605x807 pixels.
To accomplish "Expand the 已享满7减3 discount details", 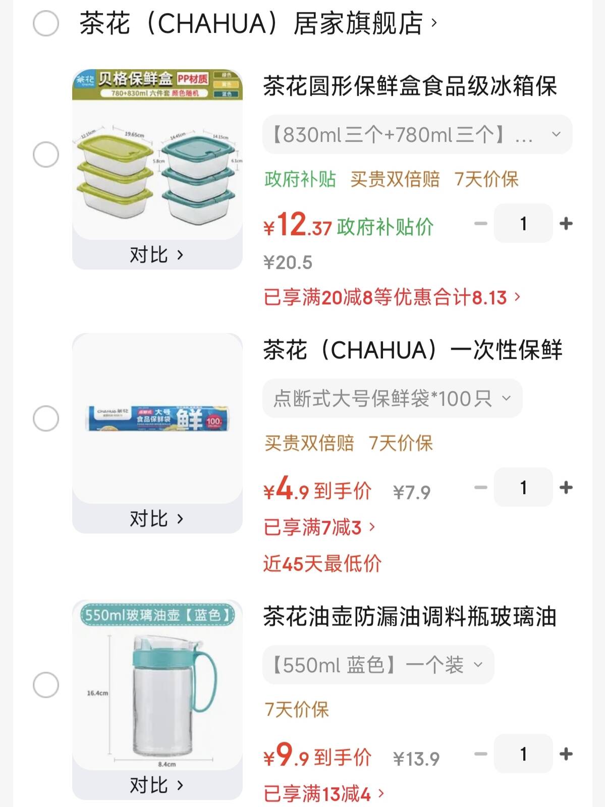I will [319, 527].
